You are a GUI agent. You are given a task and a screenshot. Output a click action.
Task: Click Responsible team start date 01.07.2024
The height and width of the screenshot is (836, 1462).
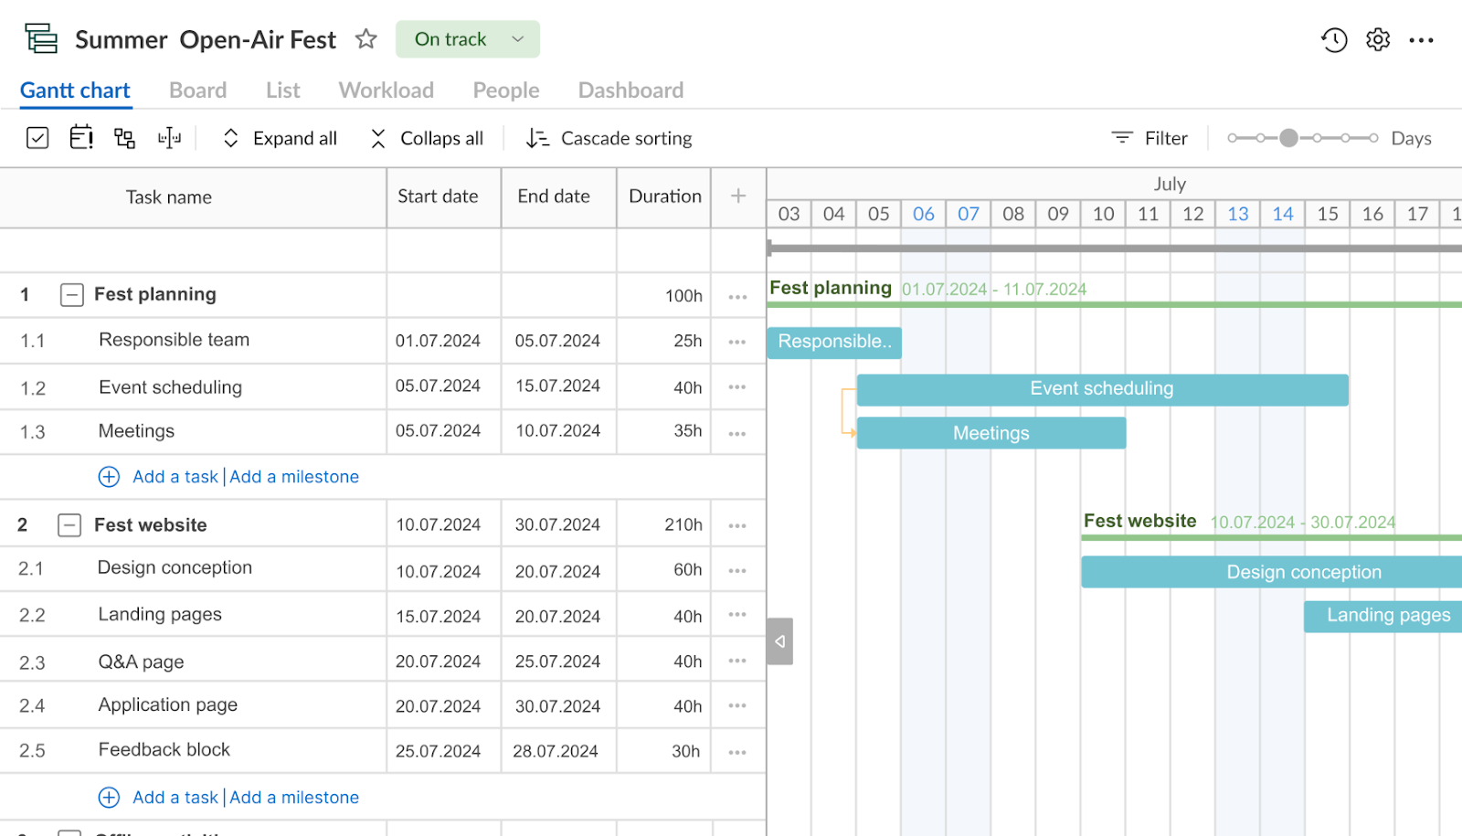[x=438, y=341]
